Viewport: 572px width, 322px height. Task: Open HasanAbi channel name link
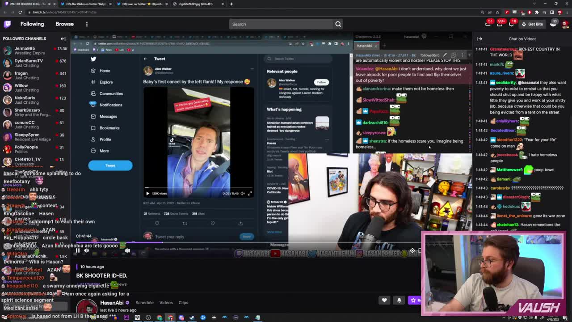(112, 303)
